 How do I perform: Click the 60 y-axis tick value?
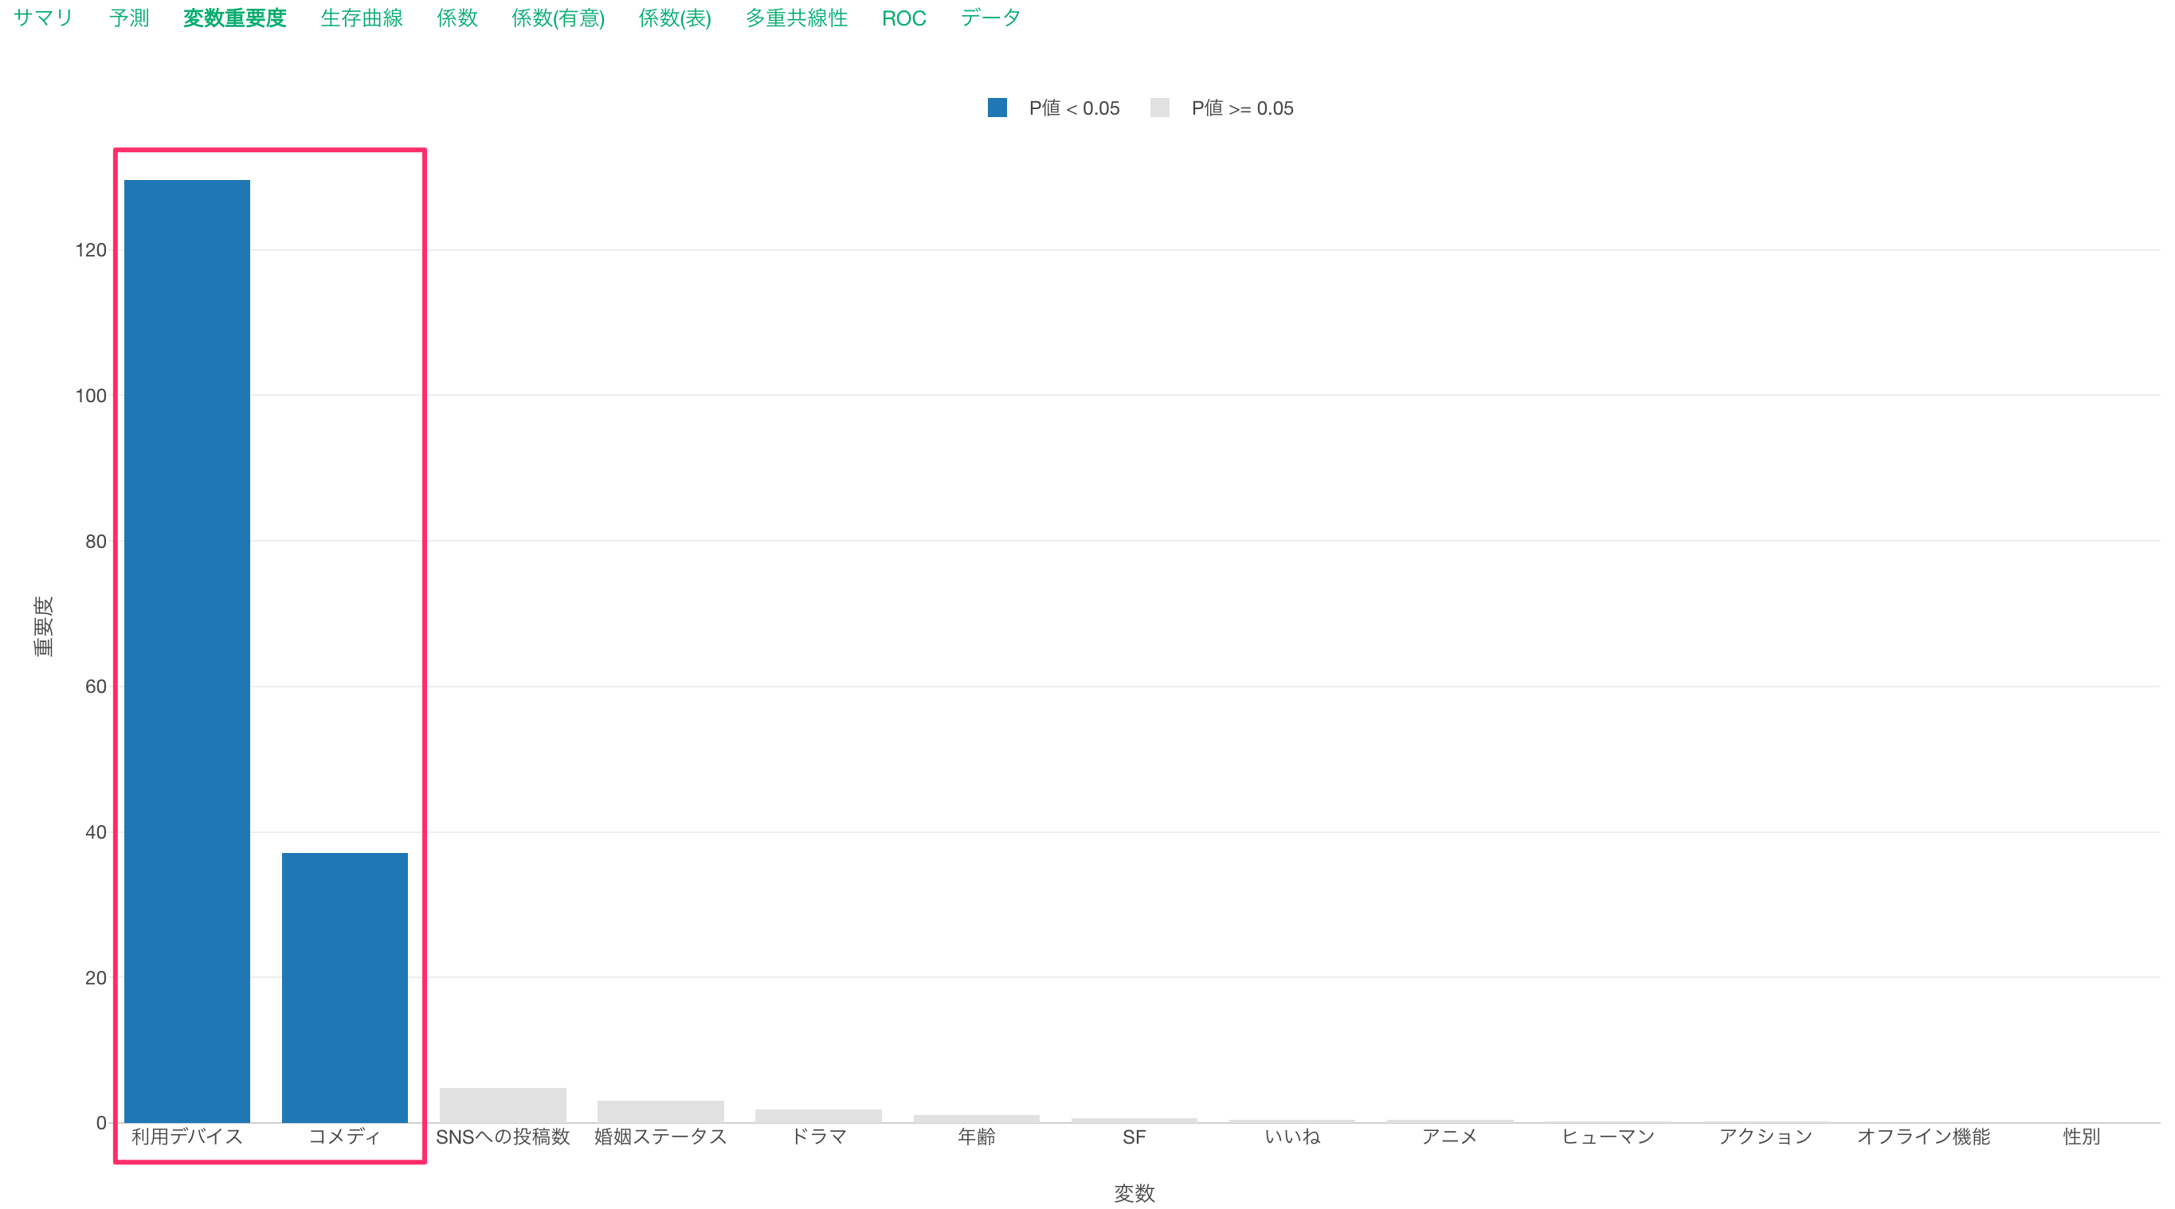click(x=96, y=687)
